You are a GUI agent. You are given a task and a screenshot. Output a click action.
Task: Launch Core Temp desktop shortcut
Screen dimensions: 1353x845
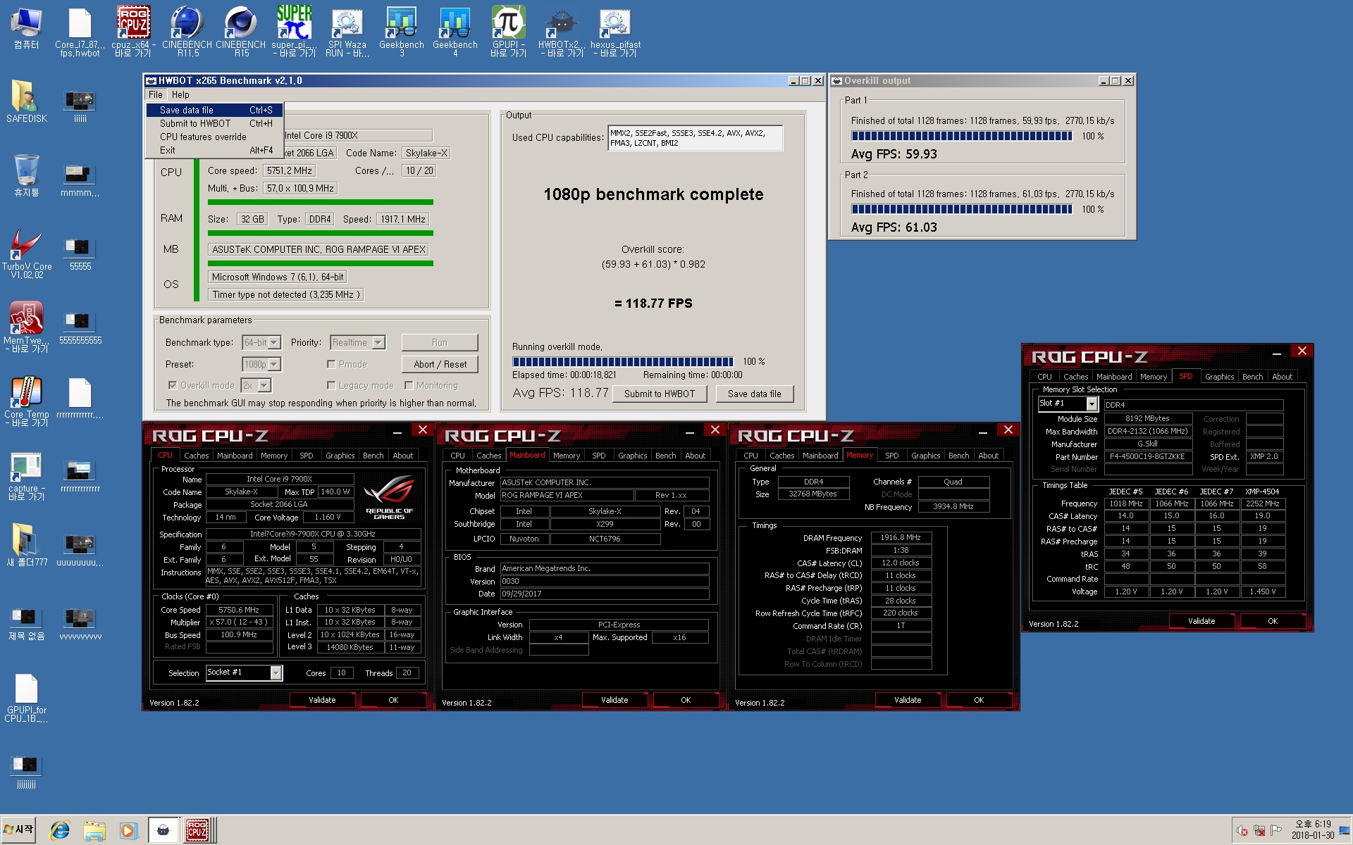click(26, 401)
